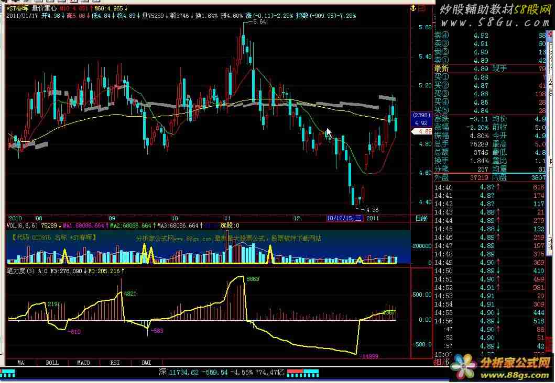
Task: Click the 深 11734.62 index status text
Action: pos(222,372)
